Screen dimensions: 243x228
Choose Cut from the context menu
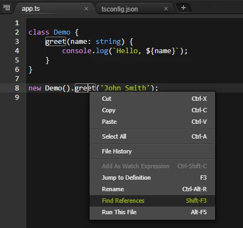coord(152,99)
